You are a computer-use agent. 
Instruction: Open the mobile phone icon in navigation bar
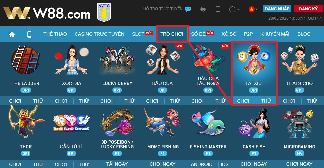coord(29,34)
